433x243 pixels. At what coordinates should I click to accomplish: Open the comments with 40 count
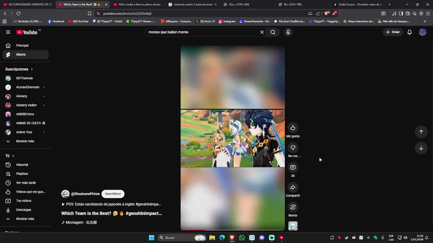coord(293,167)
